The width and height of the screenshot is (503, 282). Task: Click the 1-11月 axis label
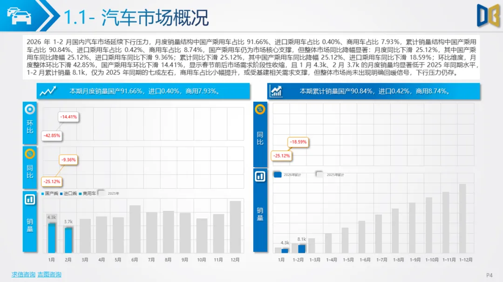pyautogui.click(x=449, y=260)
